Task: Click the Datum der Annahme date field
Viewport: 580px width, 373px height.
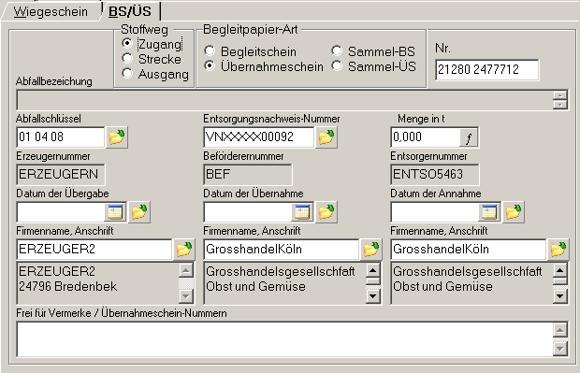Action: tap(435, 212)
